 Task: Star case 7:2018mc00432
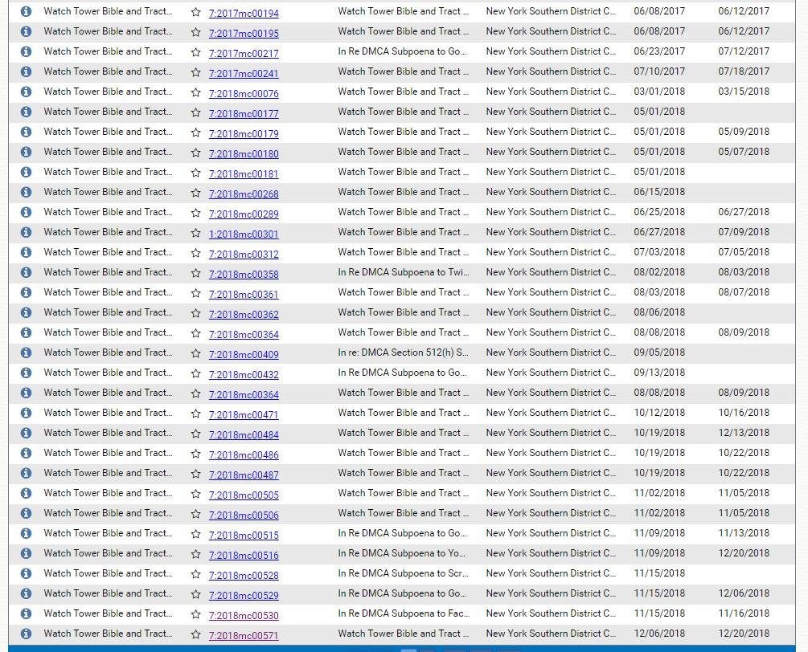196,373
